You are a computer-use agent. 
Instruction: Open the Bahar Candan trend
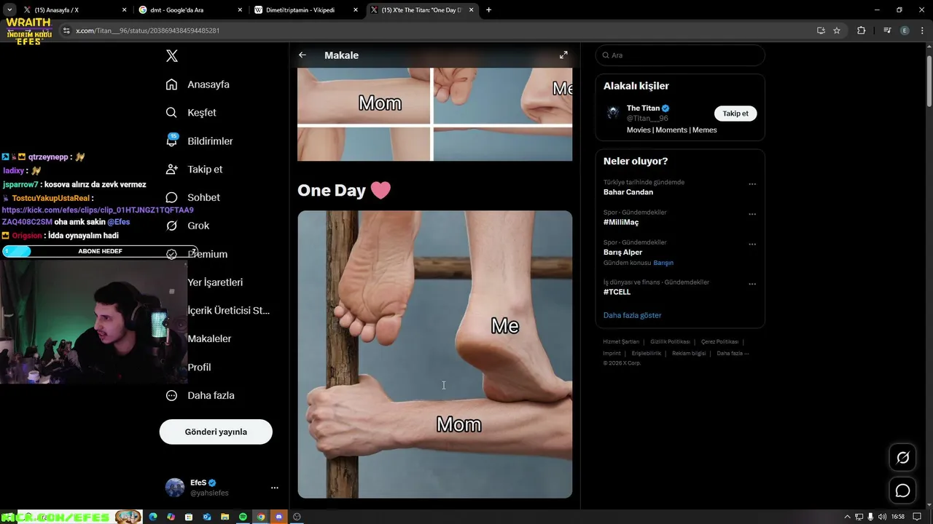(628, 192)
